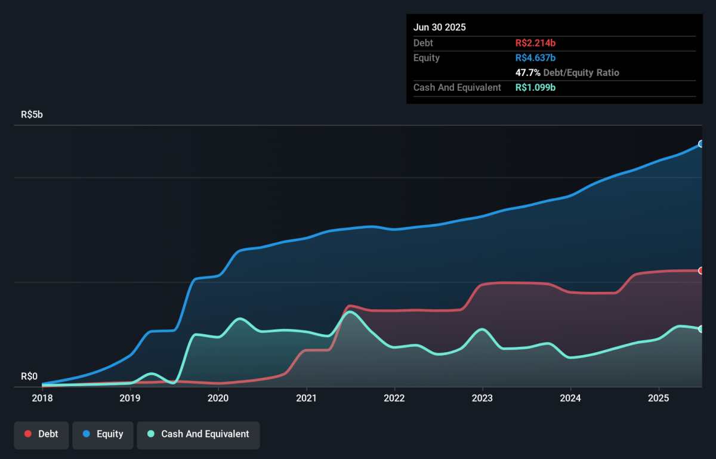
Task: Click the 47.7% Debt/Equity Ratio text
Action: pyautogui.click(x=567, y=73)
